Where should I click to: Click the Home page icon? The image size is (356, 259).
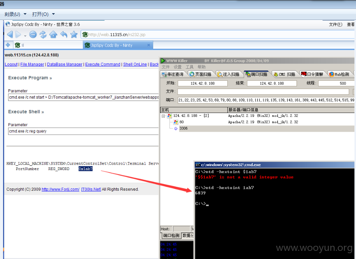[x=53, y=35]
